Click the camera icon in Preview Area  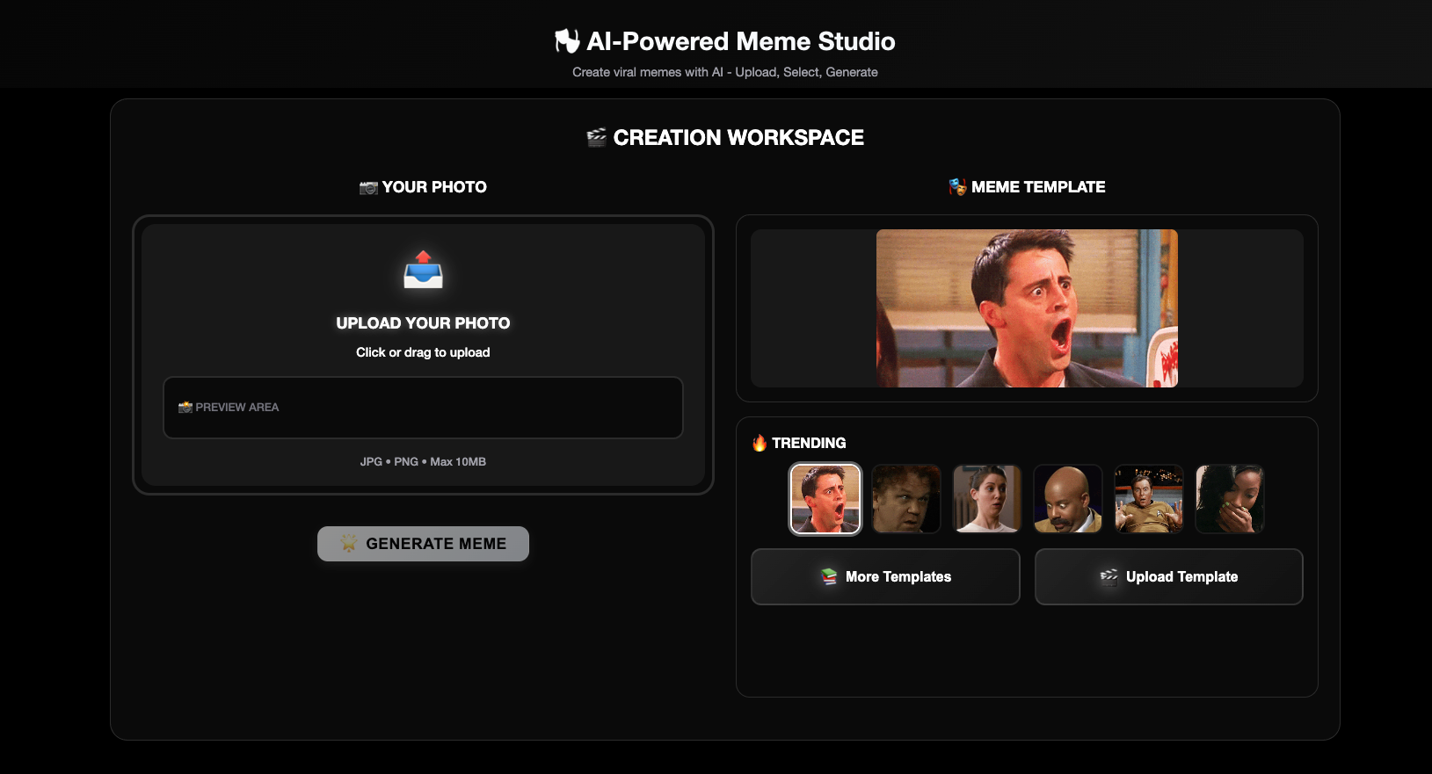[x=185, y=407]
